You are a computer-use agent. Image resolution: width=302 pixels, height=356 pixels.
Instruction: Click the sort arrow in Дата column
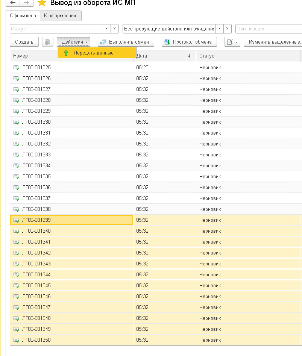[x=189, y=56]
